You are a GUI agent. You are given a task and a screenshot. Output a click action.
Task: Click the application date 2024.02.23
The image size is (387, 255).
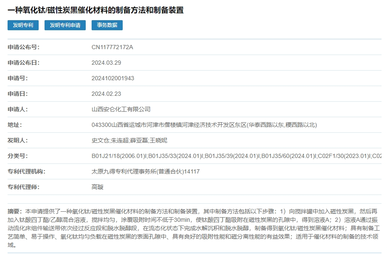click(x=106, y=94)
